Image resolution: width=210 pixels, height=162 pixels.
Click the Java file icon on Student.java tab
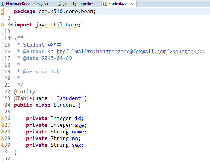point(105,4)
